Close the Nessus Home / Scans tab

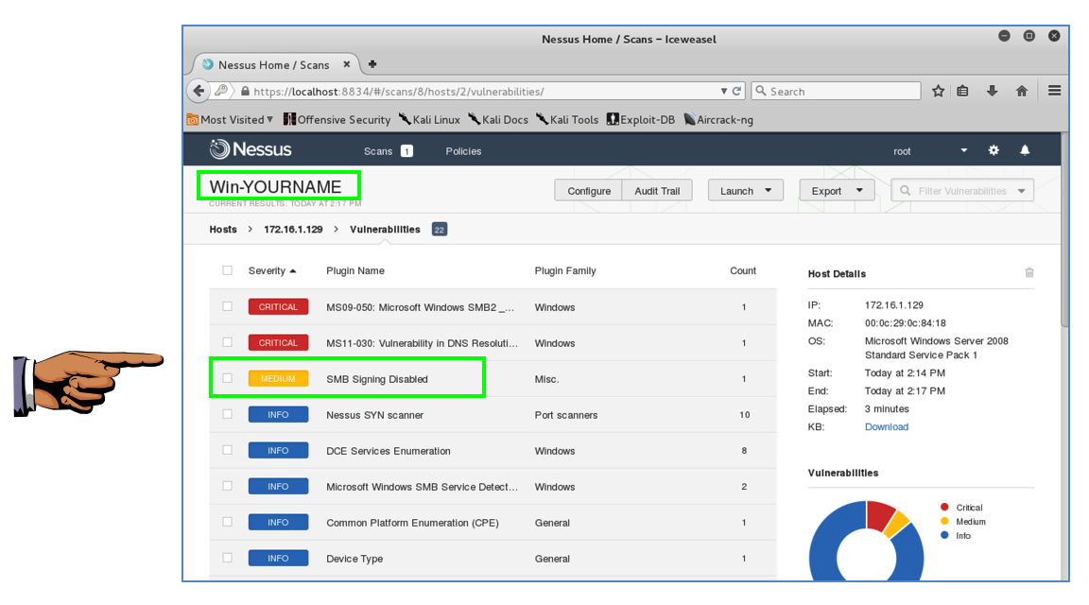(347, 64)
